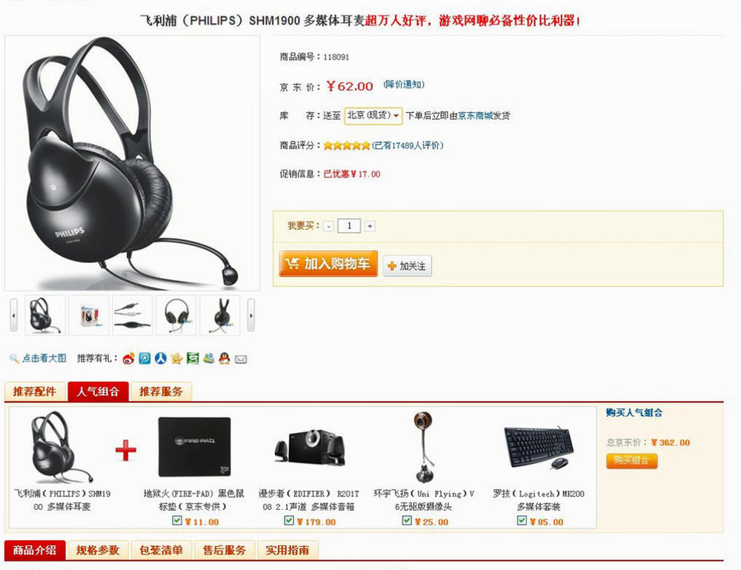Share product by email envelope icon
Image resolution: width=741 pixels, height=570 pixels.
241,359
